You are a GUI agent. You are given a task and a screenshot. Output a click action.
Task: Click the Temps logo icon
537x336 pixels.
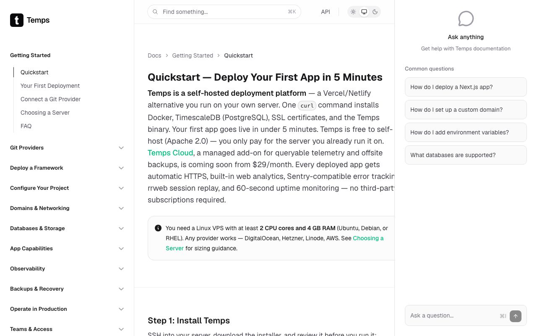click(17, 20)
